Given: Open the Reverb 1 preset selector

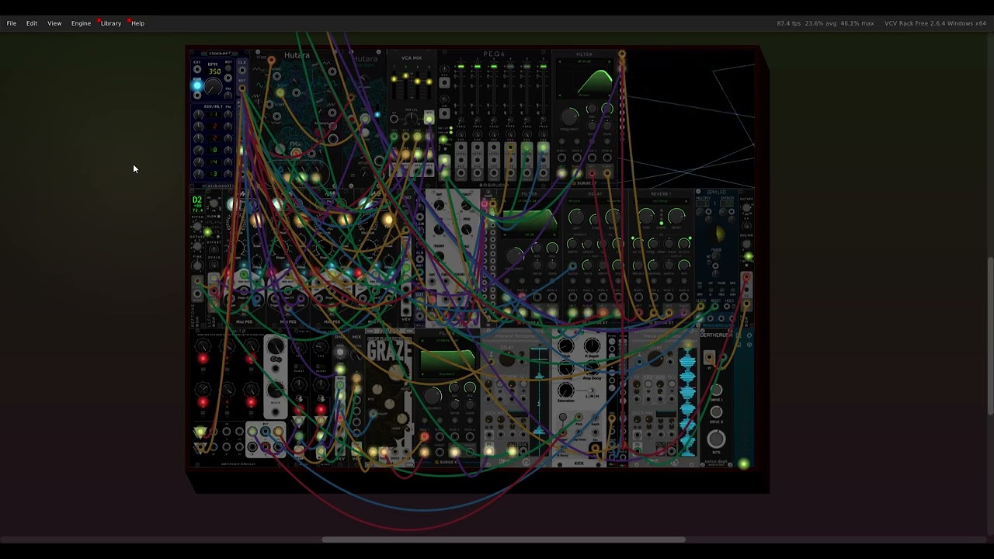Looking at the screenshot, I should [x=662, y=201].
